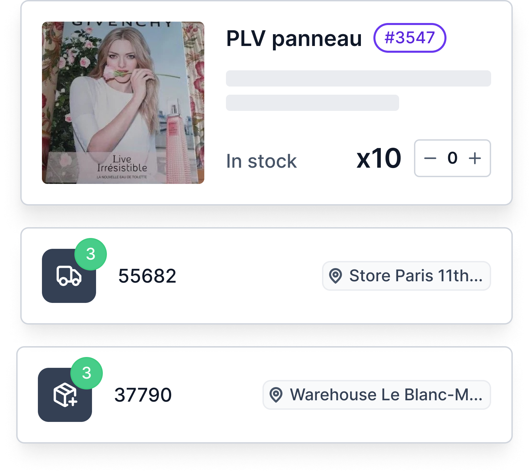Click the In stock status label
The width and height of the screenshot is (529, 476).
[x=261, y=161]
